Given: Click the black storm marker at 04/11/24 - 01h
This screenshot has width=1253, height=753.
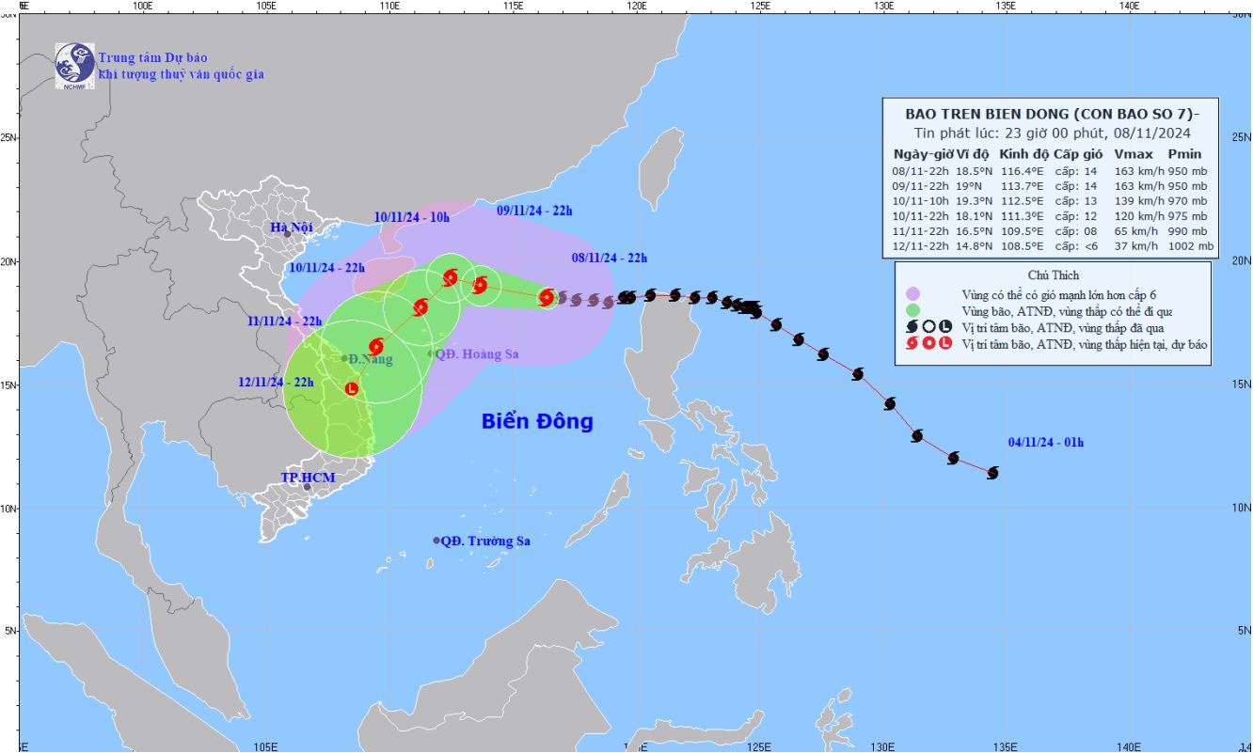Looking at the screenshot, I should click(992, 472).
